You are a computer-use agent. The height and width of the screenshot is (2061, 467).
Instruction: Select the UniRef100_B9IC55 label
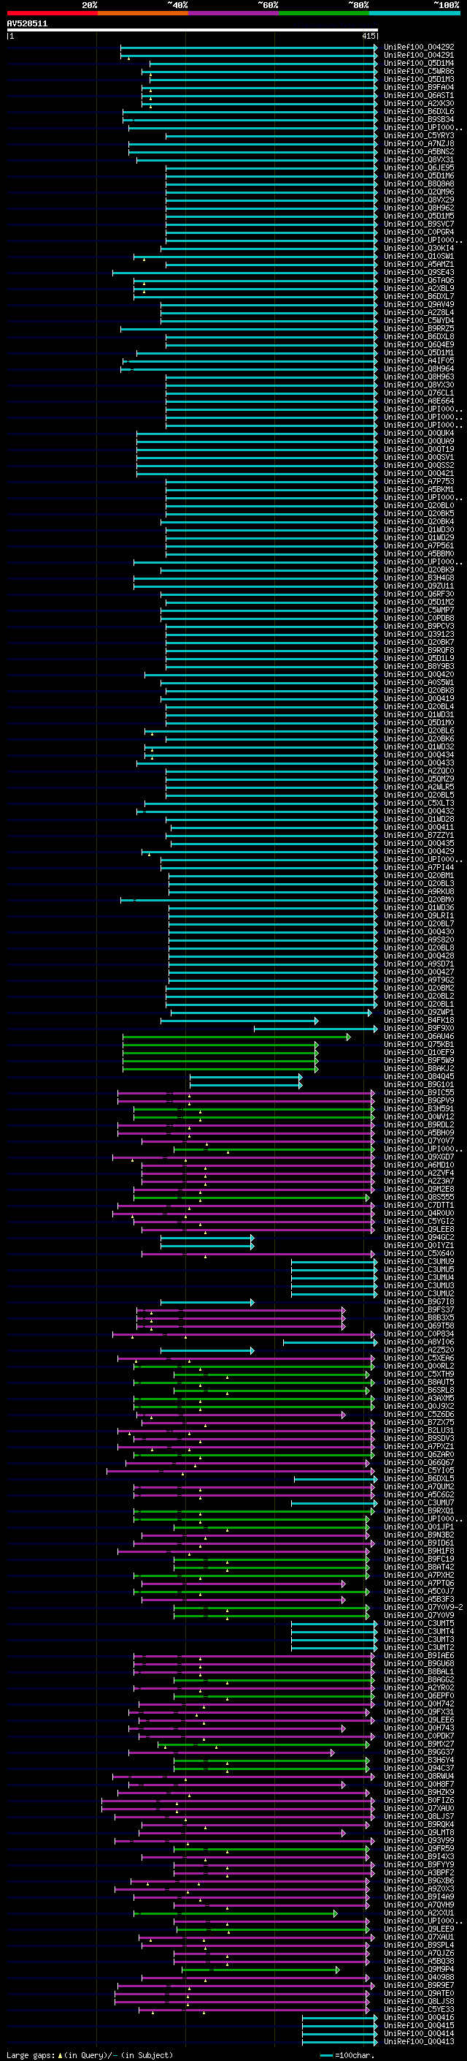(x=419, y=1092)
